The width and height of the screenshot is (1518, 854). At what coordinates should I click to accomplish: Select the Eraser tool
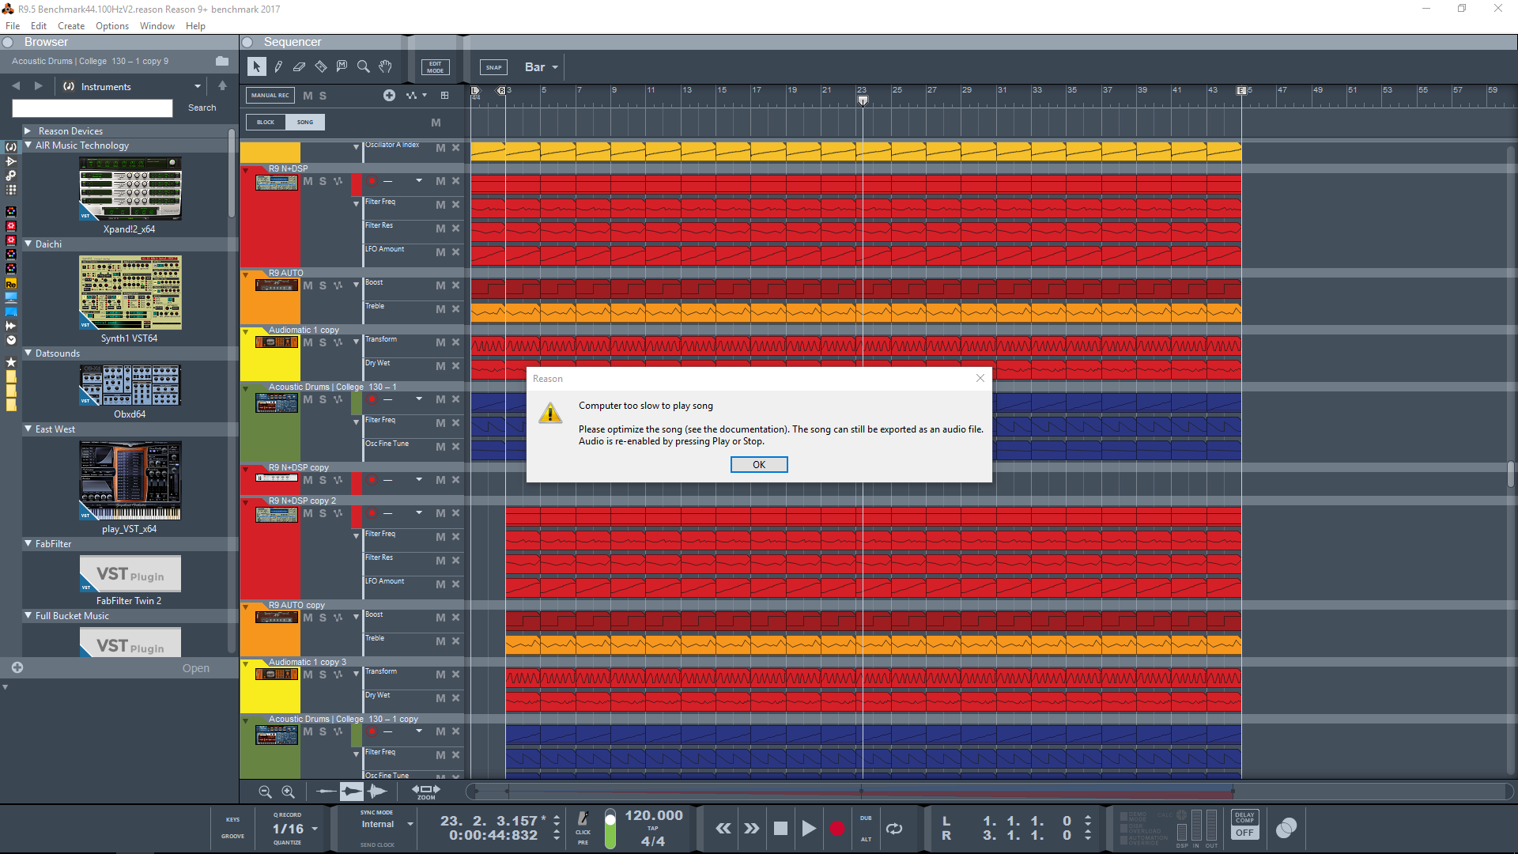pyautogui.click(x=299, y=67)
